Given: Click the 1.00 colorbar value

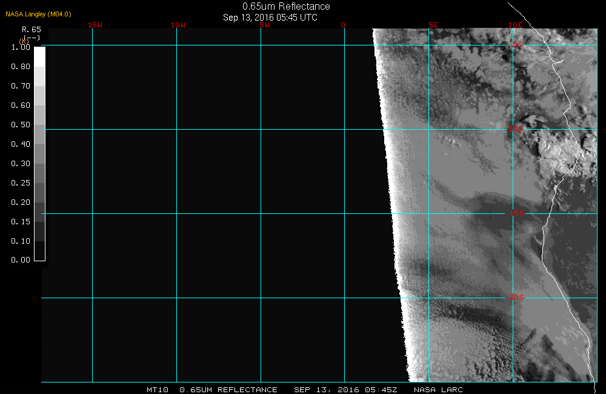Looking at the screenshot, I should point(21,47).
